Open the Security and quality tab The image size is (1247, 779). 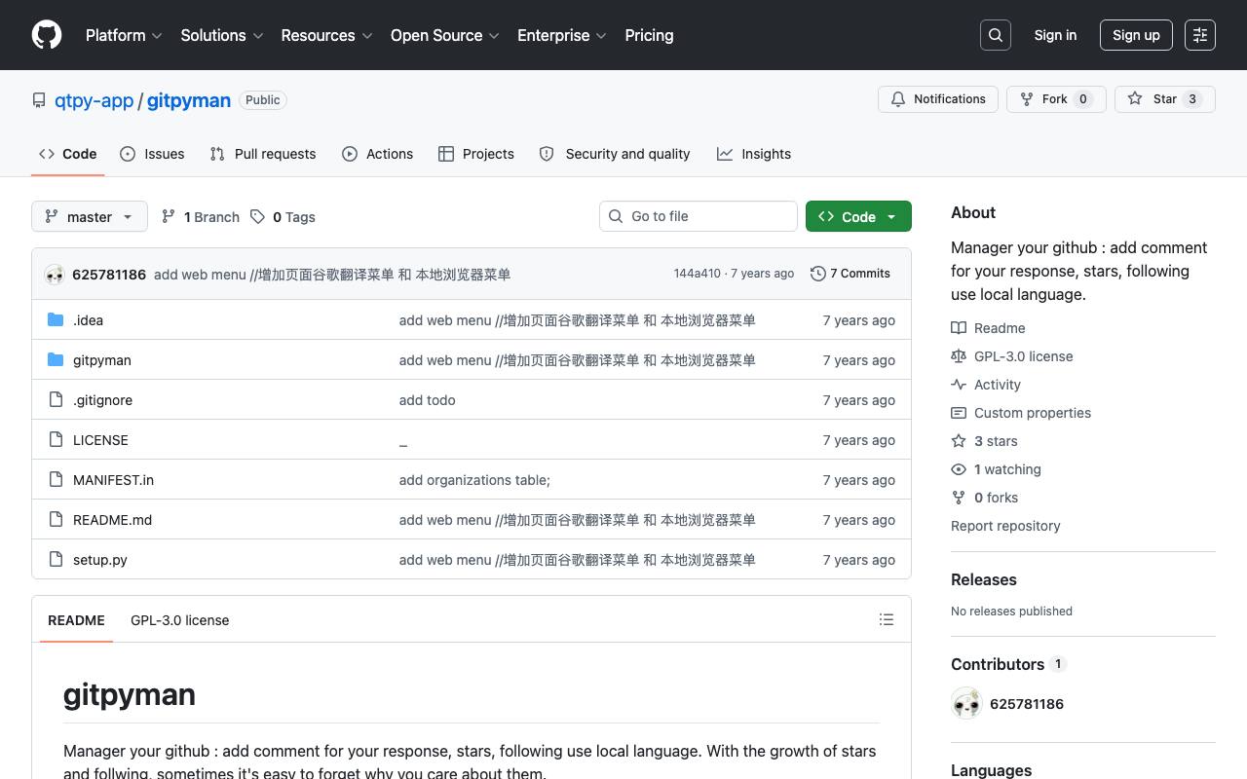pyautogui.click(x=615, y=154)
